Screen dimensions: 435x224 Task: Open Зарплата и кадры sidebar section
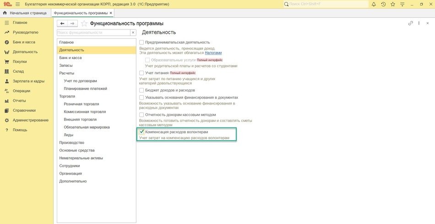click(x=28, y=81)
